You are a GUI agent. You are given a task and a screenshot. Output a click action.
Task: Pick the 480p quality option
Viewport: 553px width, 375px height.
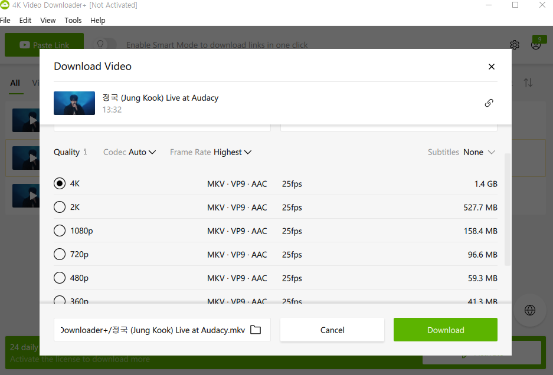click(60, 278)
